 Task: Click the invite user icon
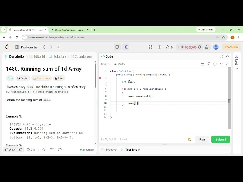click(207, 47)
